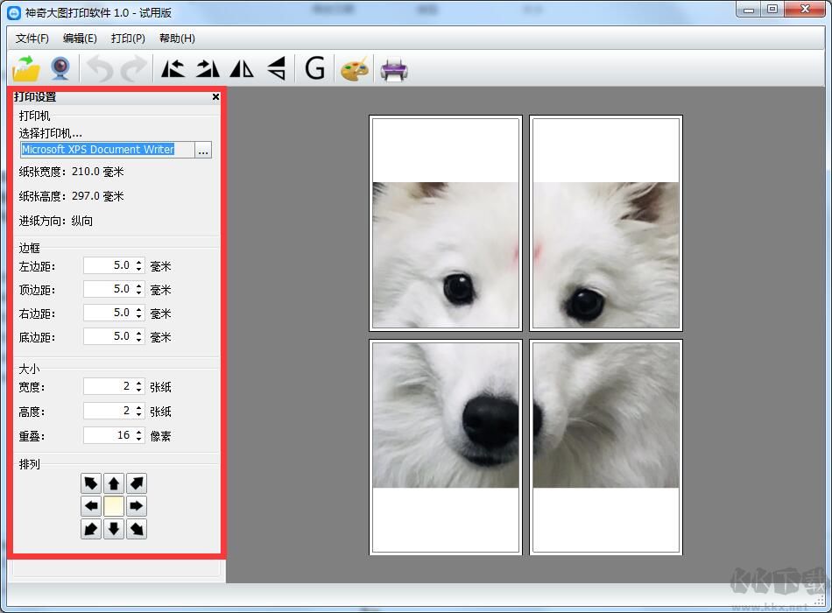Viewport: 832px width, 613px height.
Task: Open the color palette tool
Action: click(x=354, y=68)
